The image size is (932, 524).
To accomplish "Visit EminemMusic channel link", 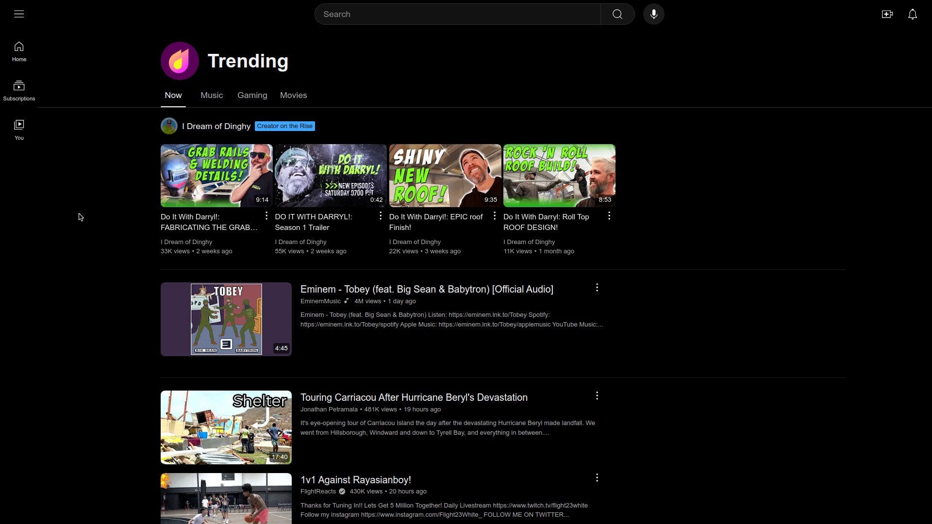I will point(320,301).
